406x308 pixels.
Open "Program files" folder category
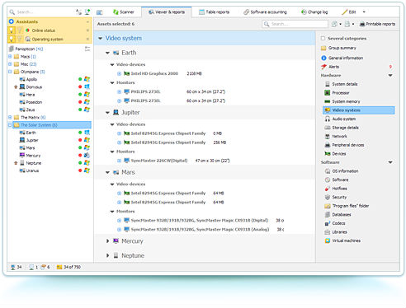[347, 206]
